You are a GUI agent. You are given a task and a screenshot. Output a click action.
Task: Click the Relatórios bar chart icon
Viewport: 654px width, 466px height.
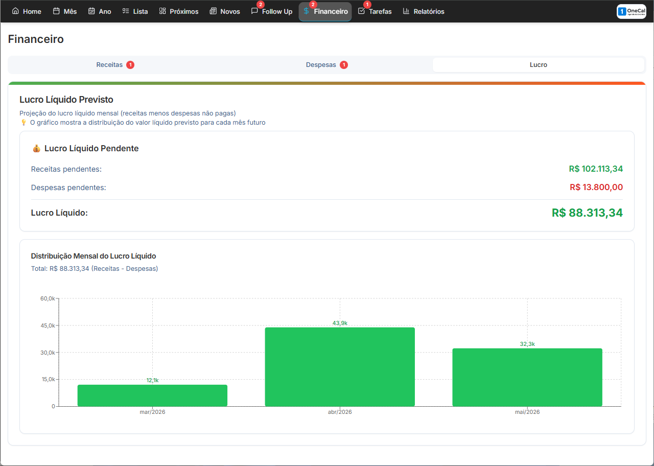click(406, 11)
